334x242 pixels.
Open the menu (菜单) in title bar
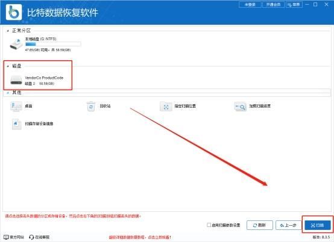pyautogui.click(x=294, y=4)
